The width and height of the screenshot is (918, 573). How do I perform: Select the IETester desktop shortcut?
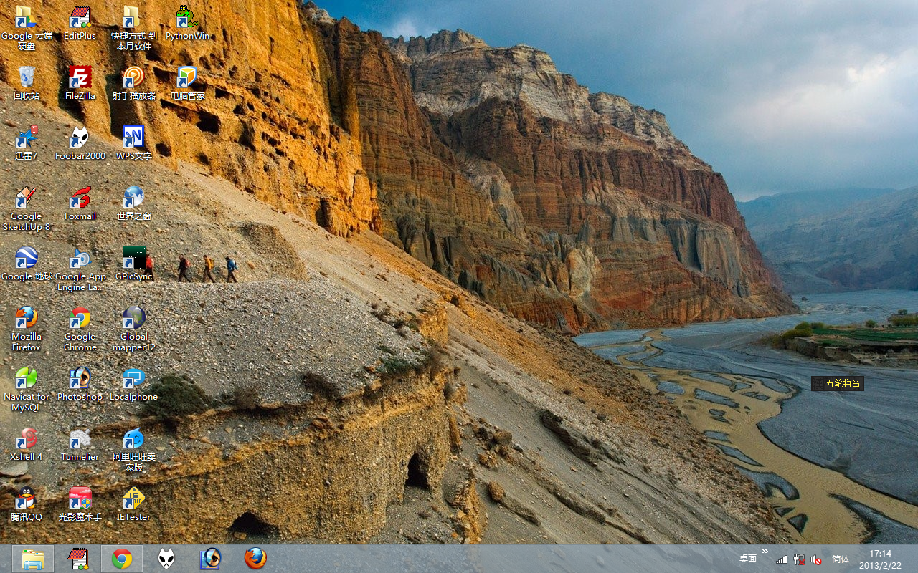(x=133, y=499)
